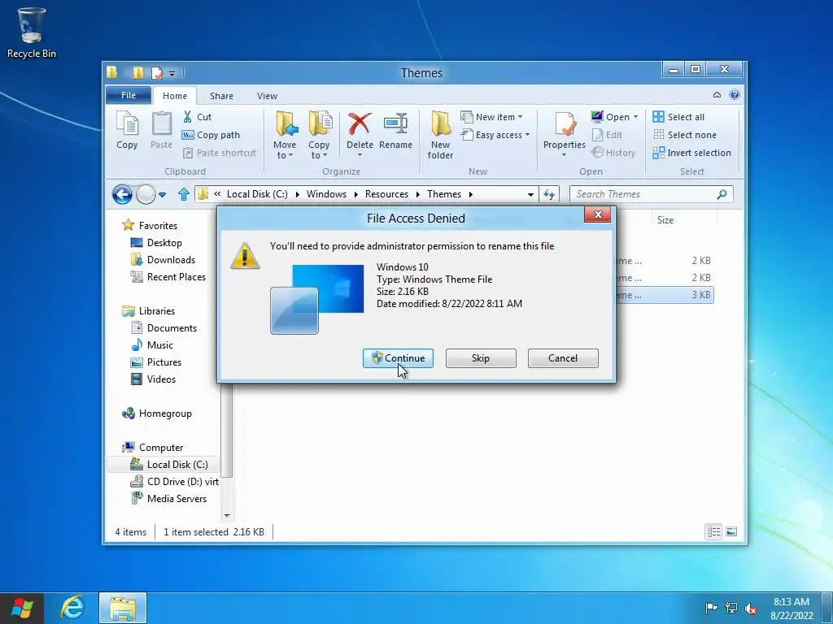Click the Up one level arrow
This screenshot has width=833, height=624.
184,194
